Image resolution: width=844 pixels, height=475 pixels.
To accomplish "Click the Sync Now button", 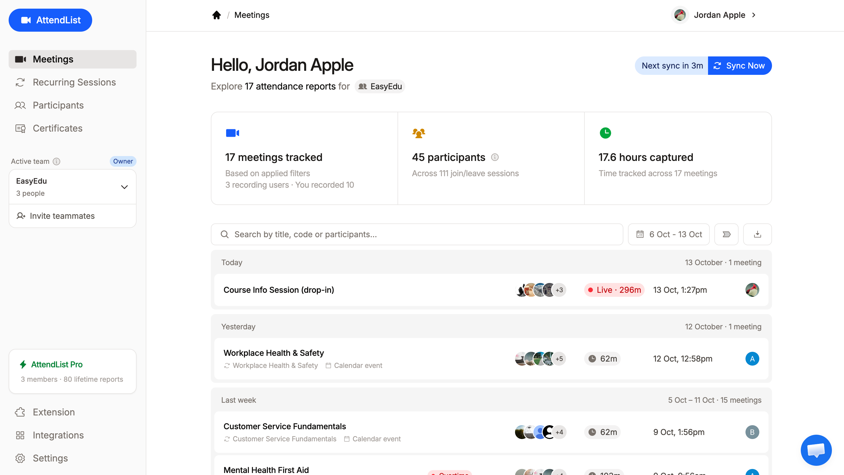I will pyautogui.click(x=739, y=65).
